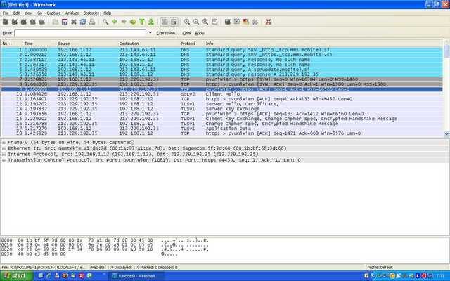This screenshot has height=281, width=450.
Task: Toggle packet list colorization
Action: pyautogui.click(x=165, y=22)
